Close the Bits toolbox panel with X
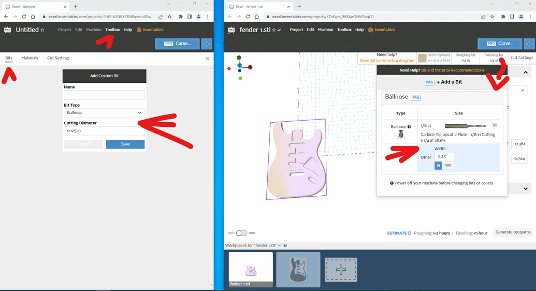 coord(208,59)
